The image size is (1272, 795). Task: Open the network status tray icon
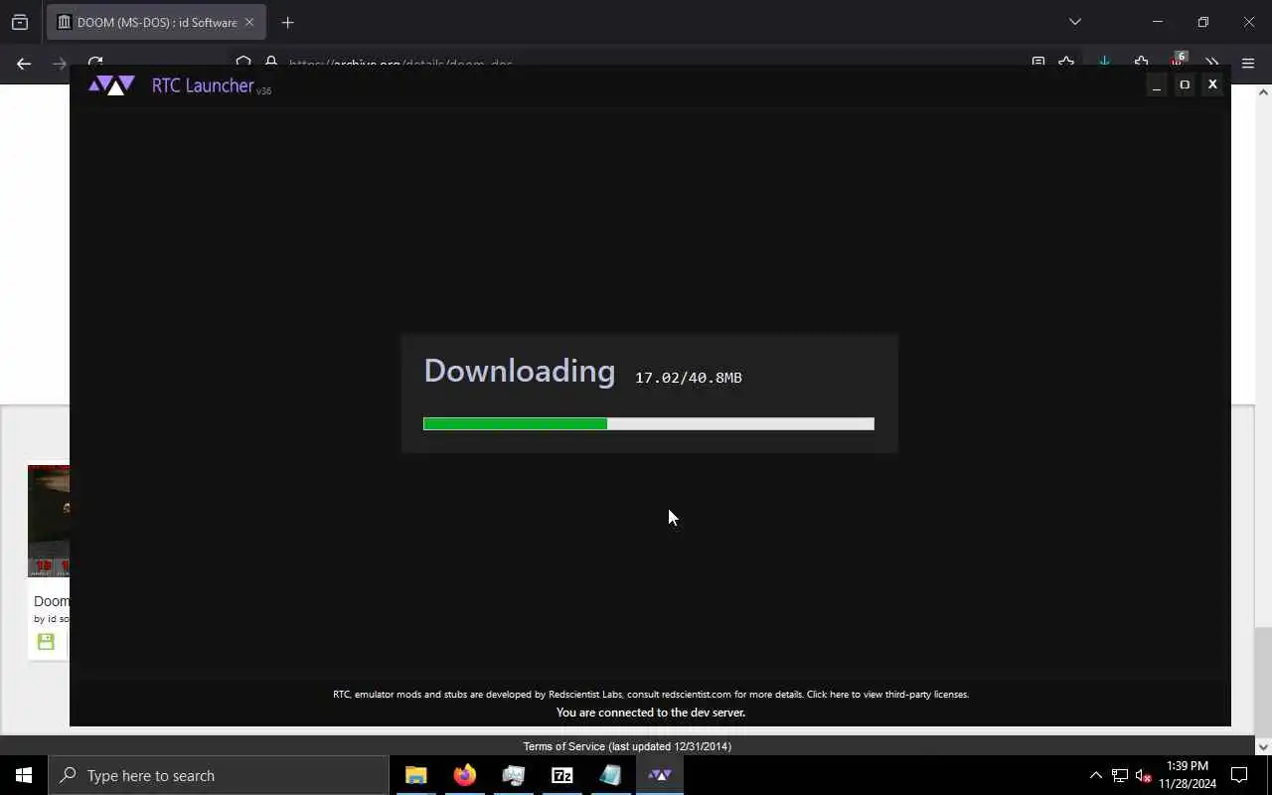(x=1120, y=775)
